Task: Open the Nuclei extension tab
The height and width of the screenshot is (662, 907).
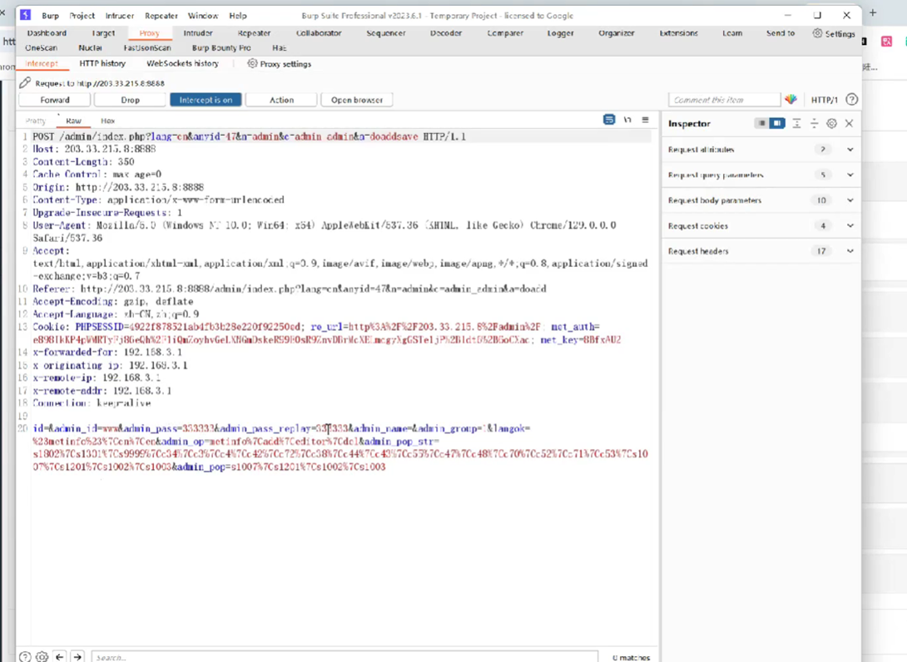Action: coord(90,47)
